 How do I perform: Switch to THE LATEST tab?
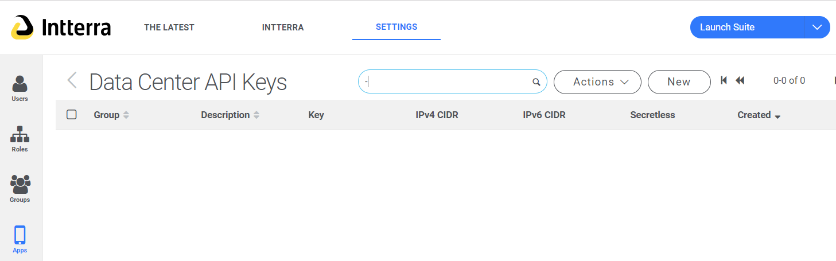pos(169,27)
